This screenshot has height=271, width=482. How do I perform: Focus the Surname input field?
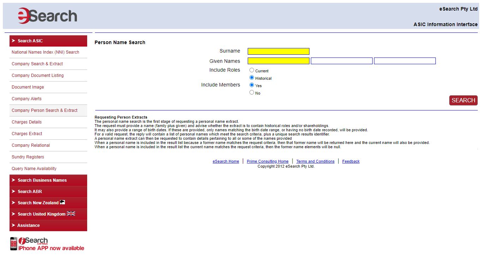pyautogui.click(x=278, y=52)
